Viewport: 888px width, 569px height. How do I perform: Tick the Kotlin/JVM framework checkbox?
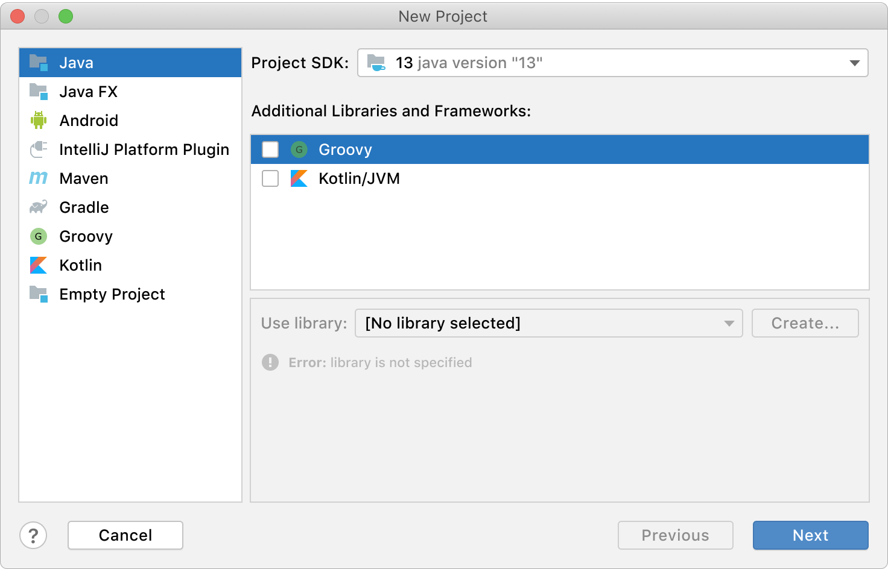pyautogui.click(x=270, y=178)
